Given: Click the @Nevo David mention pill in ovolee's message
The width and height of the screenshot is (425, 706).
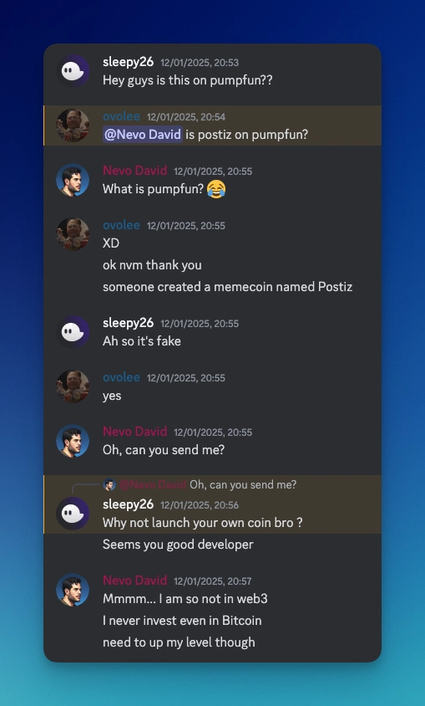Looking at the screenshot, I should pyautogui.click(x=143, y=135).
